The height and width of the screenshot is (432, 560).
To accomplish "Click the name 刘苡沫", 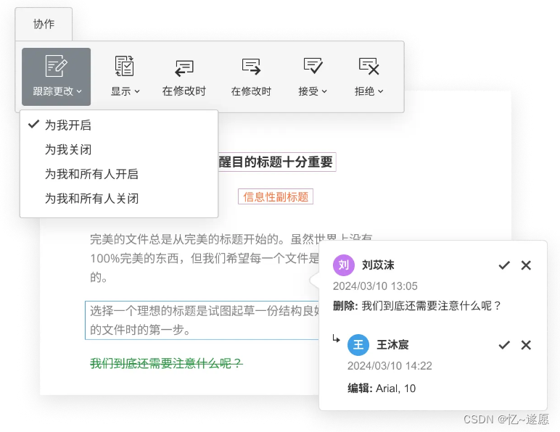I will pos(378,265).
